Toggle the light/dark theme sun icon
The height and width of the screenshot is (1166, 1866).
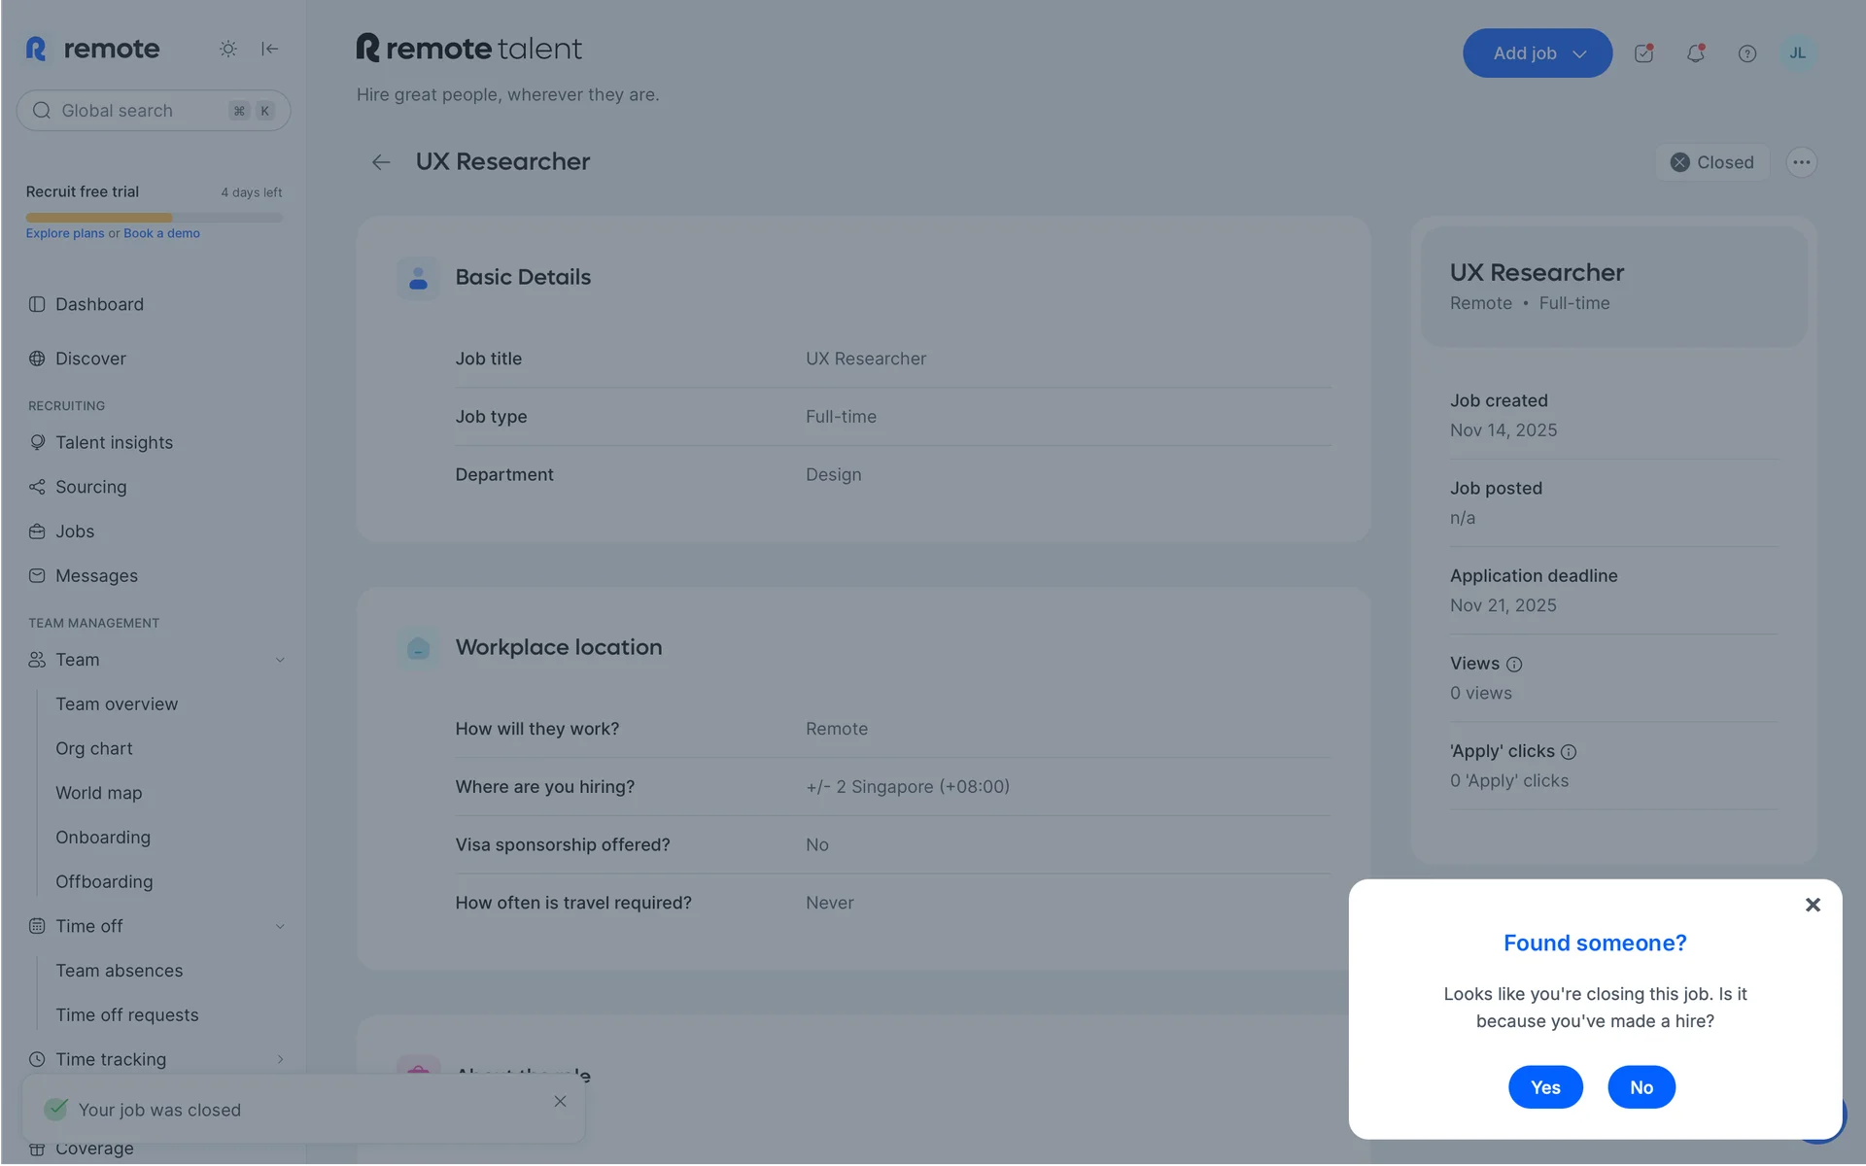point(227,49)
